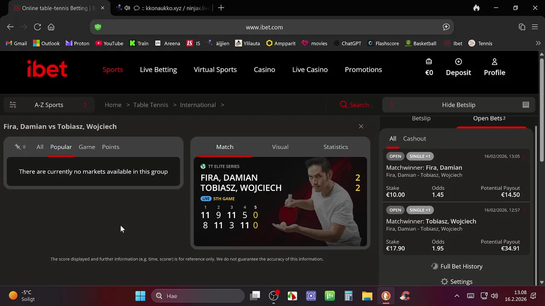Image resolution: width=545 pixels, height=306 pixels.
Task: Open Live Casino section
Action: click(310, 70)
